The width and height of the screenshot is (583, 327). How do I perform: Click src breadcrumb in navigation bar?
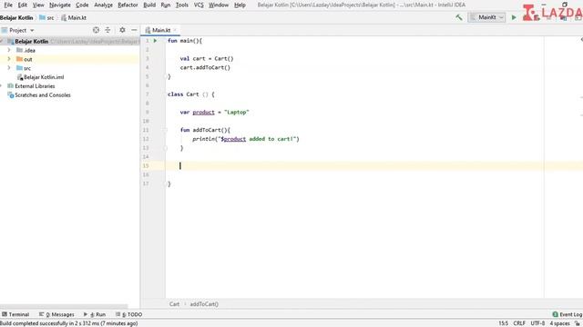coord(47,18)
